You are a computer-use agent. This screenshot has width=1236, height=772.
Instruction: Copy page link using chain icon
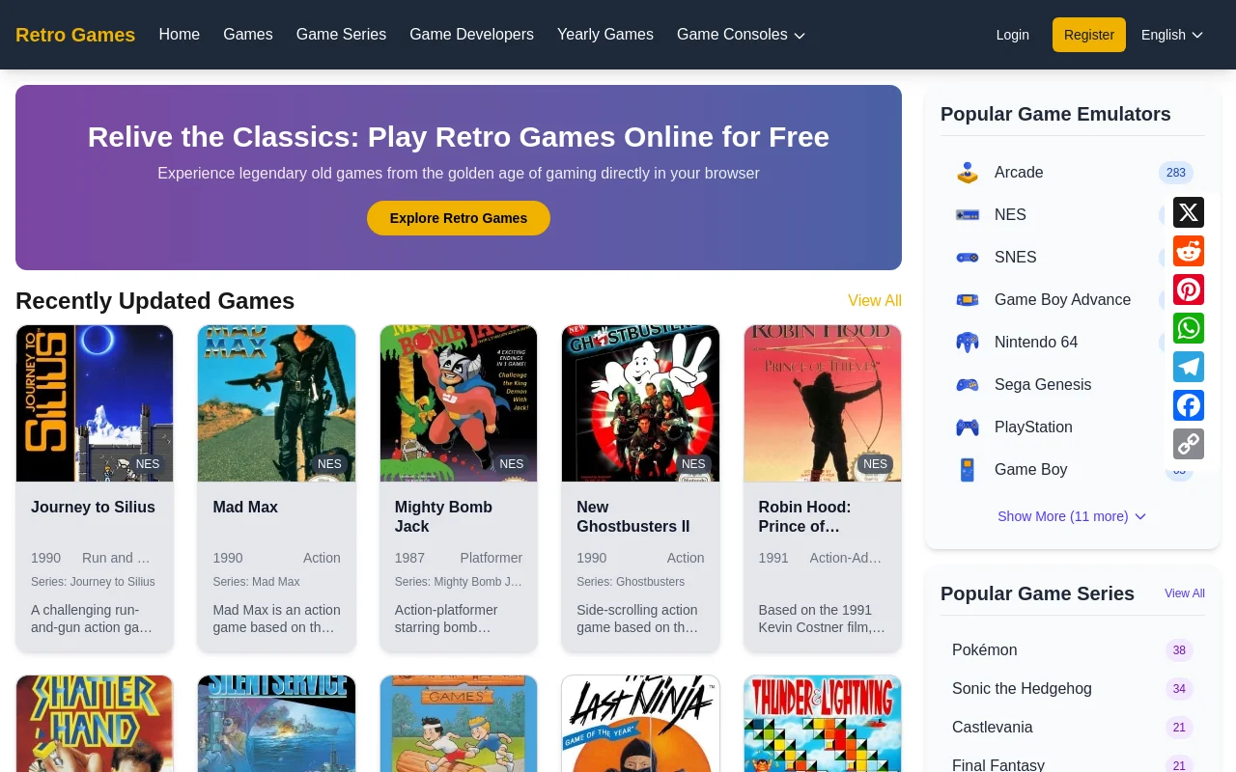[x=1189, y=444]
